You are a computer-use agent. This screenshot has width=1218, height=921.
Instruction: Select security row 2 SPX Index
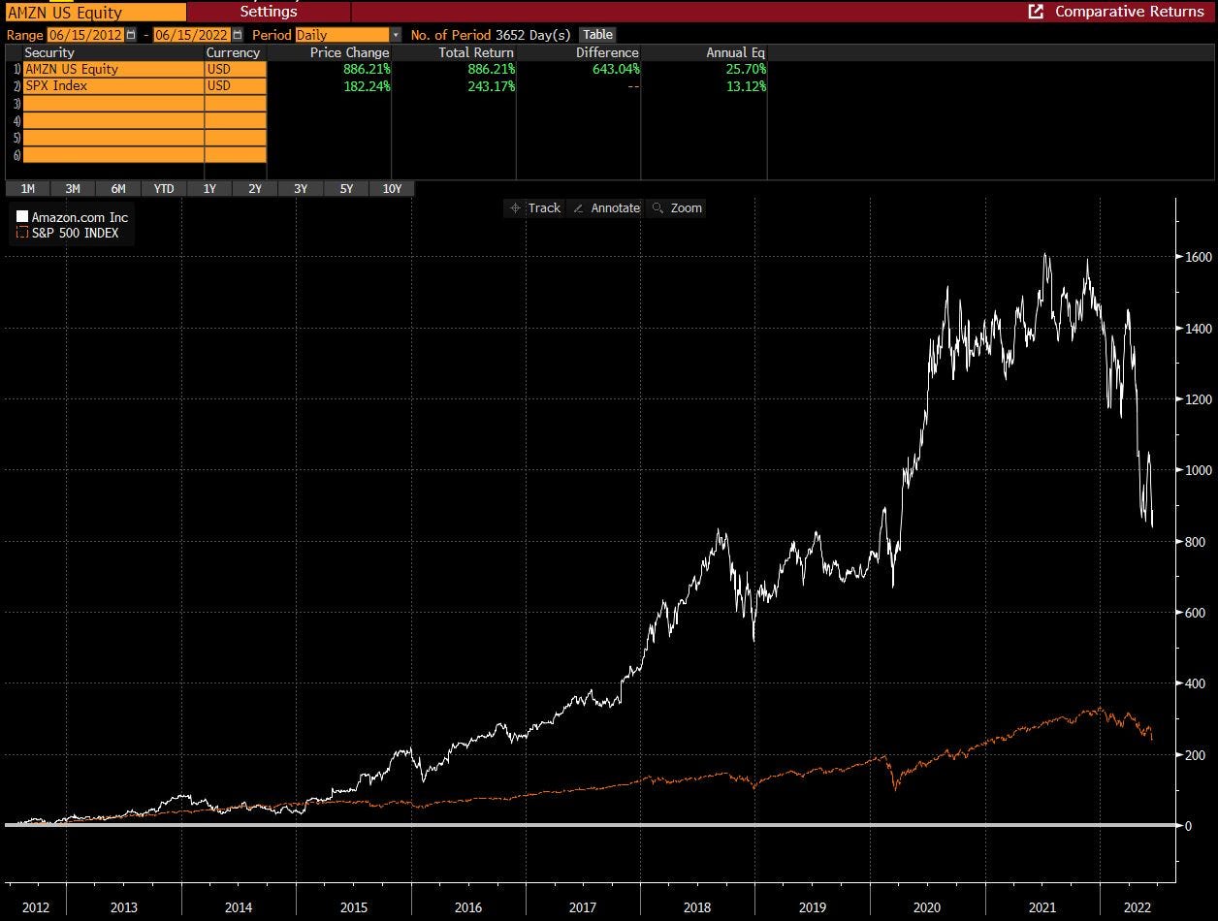pyautogui.click(x=113, y=85)
